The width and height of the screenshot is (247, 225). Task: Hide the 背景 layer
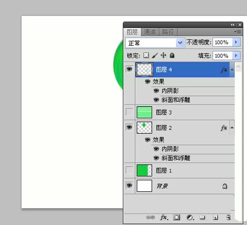(x=129, y=185)
